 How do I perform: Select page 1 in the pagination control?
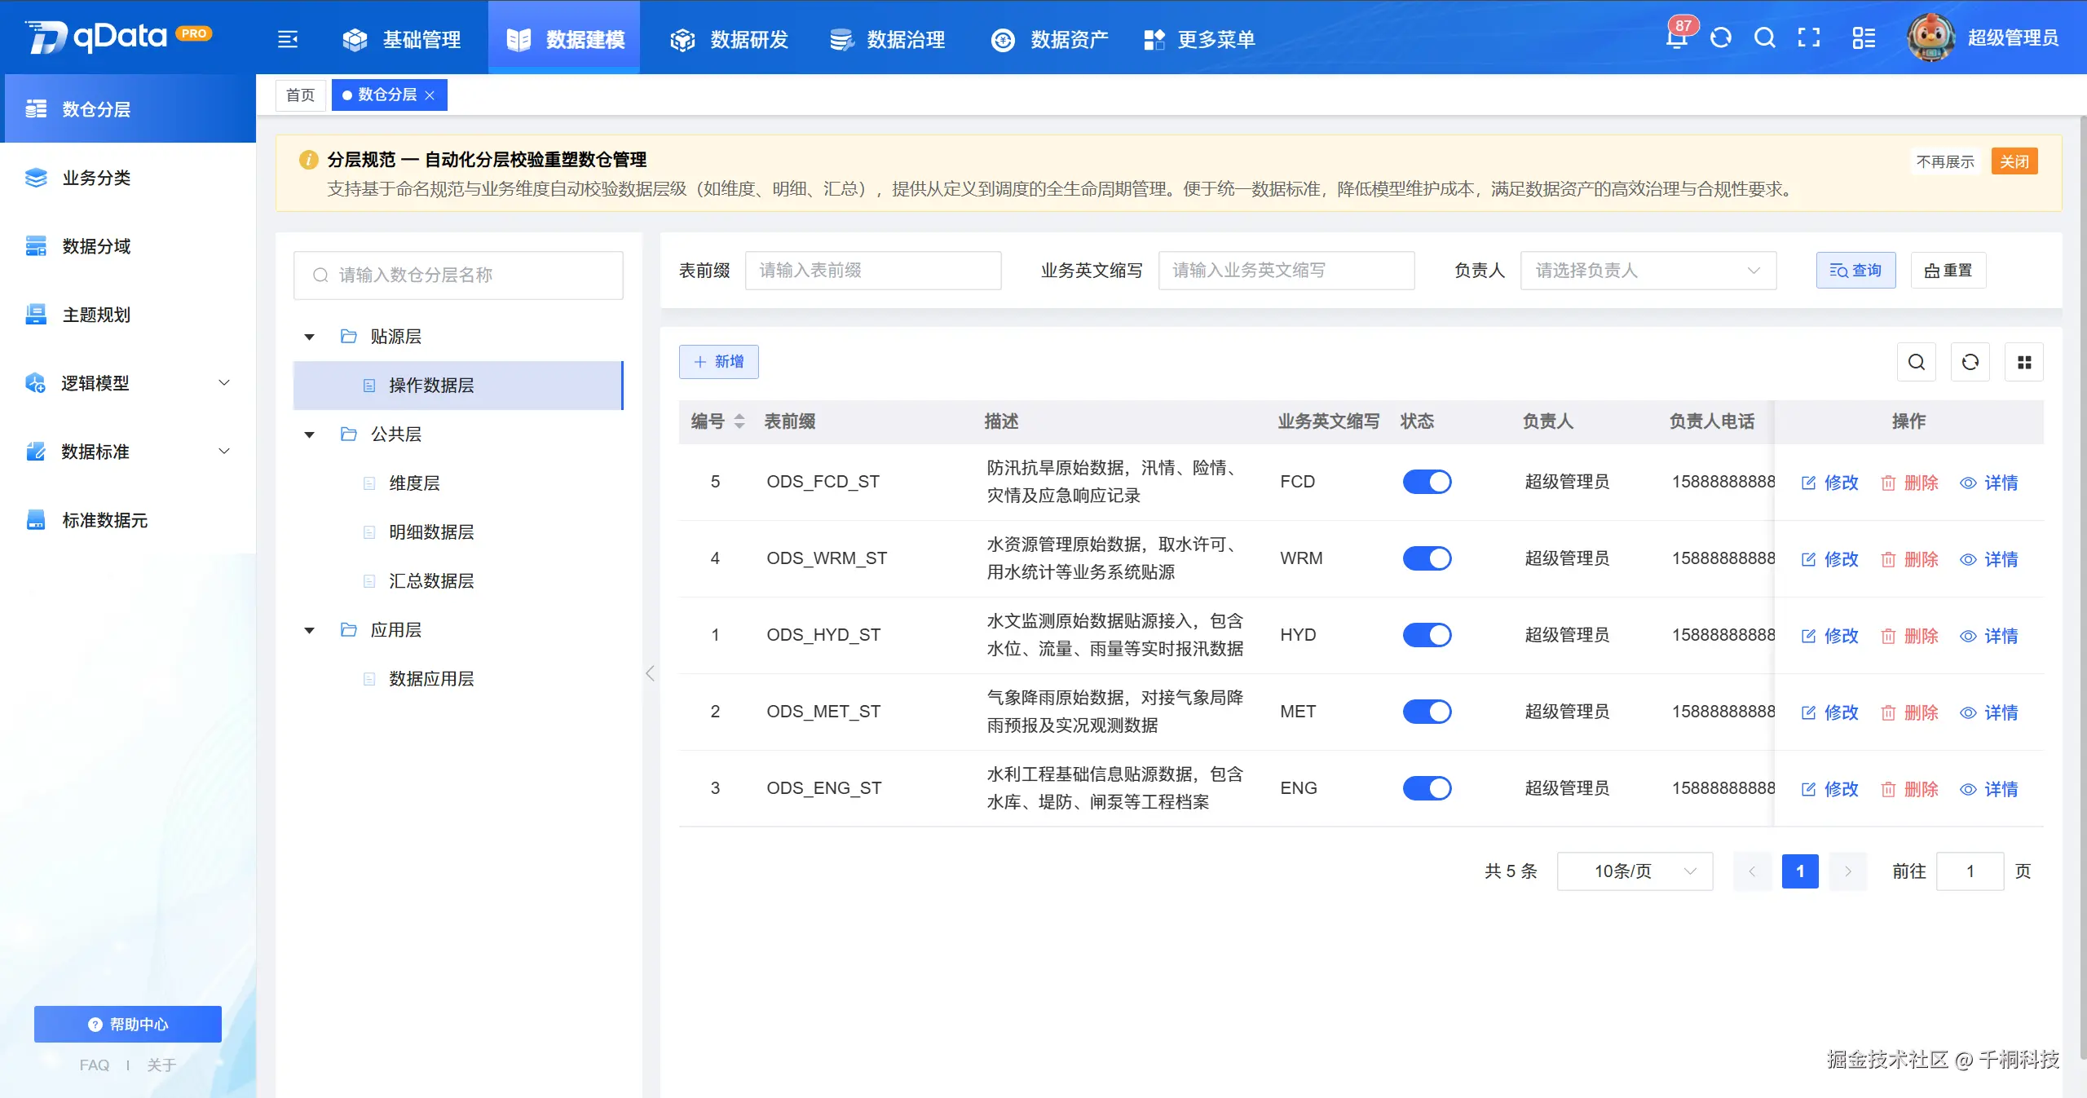[1800, 871]
